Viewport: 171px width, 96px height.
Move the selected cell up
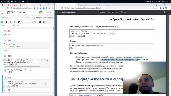pos(24,22)
